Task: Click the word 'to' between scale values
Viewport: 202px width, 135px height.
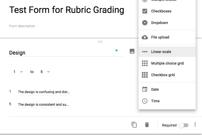Action: tap(32, 72)
